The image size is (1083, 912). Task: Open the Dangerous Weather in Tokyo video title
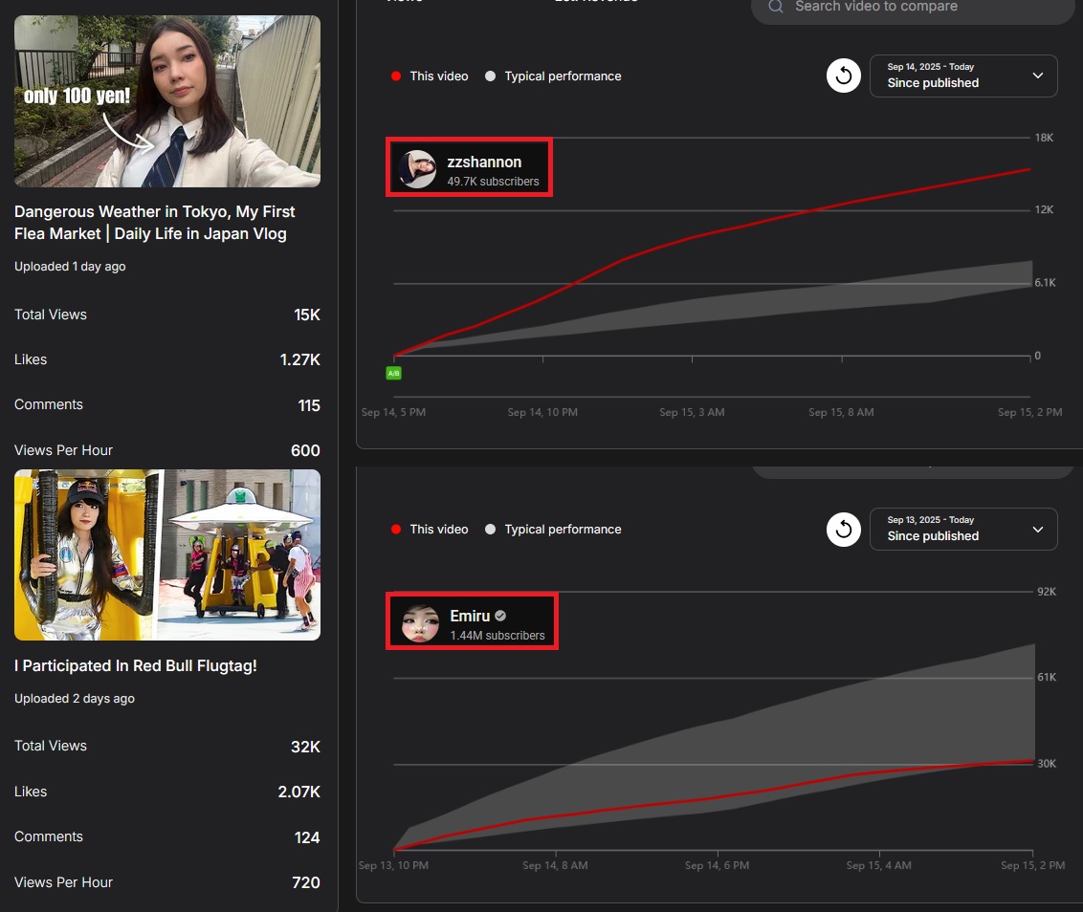155,223
